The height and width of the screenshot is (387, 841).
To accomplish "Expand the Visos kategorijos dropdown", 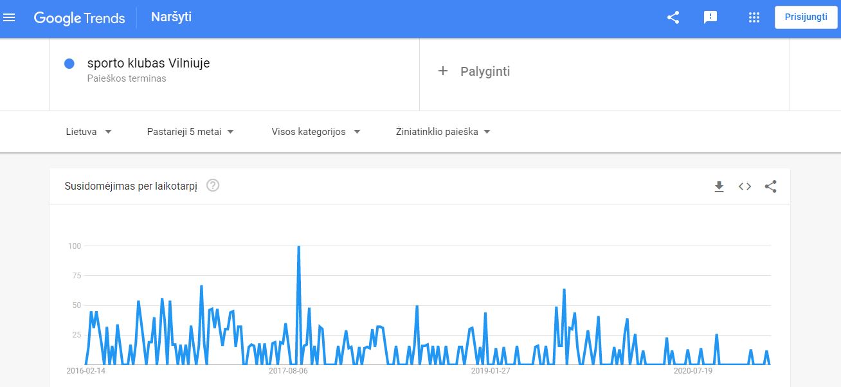I will tap(316, 132).
